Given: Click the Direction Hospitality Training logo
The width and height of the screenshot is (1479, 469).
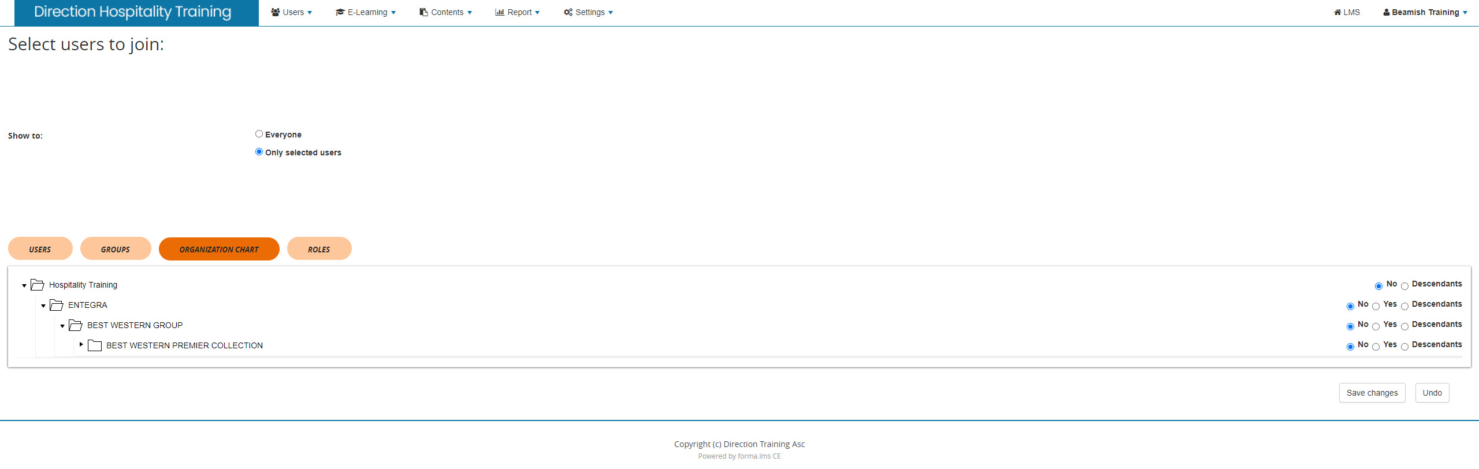Looking at the screenshot, I should click(133, 12).
